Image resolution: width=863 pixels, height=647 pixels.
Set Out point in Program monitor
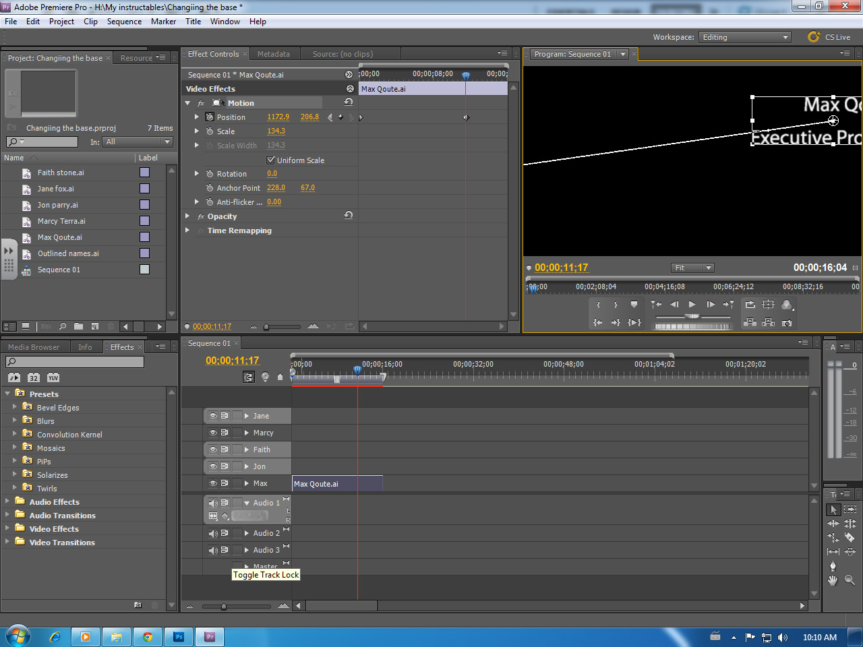point(616,305)
